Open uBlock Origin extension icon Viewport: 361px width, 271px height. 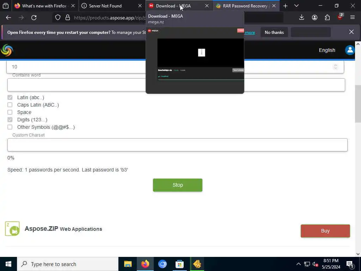(340, 17)
